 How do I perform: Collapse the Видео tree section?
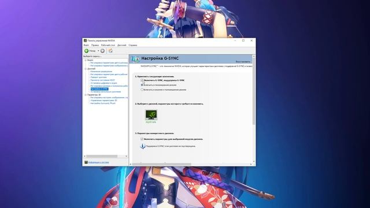pos(86,60)
